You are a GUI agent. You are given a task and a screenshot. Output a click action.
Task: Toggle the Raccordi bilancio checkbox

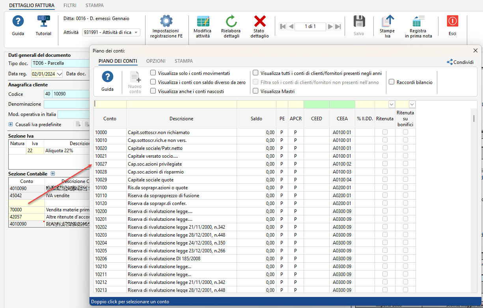[x=392, y=82]
